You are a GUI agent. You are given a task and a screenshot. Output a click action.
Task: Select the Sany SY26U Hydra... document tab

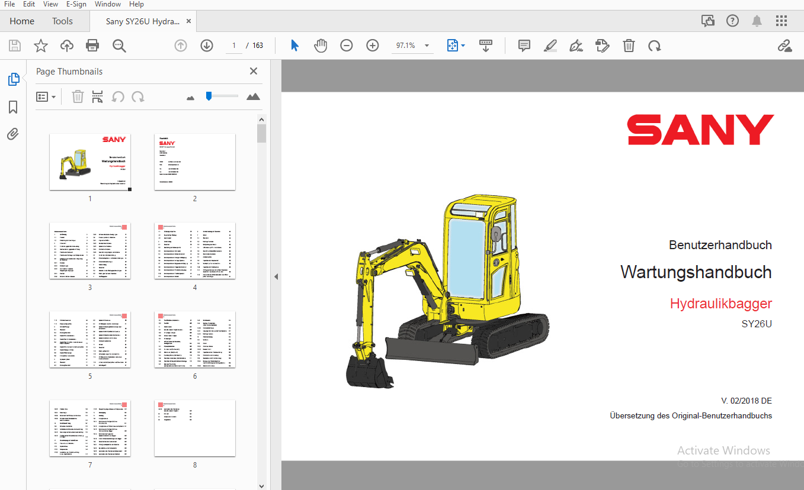tap(143, 21)
